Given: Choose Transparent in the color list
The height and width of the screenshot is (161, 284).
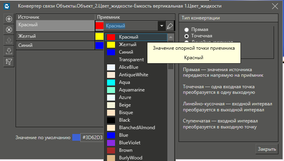Looking at the screenshot, I should pos(136,60).
